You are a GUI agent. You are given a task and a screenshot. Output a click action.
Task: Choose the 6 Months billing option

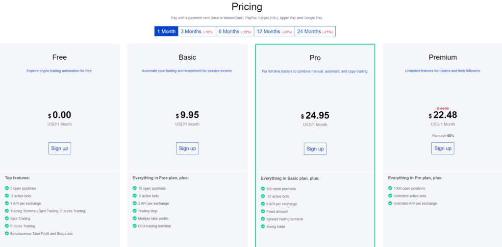coord(235,31)
